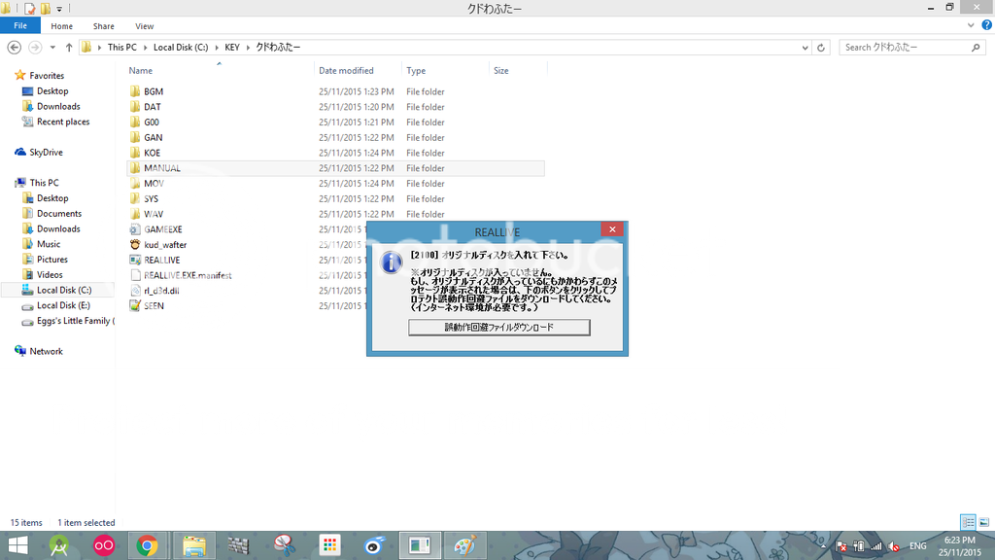This screenshot has width=995, height=560.
Task: Switch to details view in the status bar
Action: [968, 522]
